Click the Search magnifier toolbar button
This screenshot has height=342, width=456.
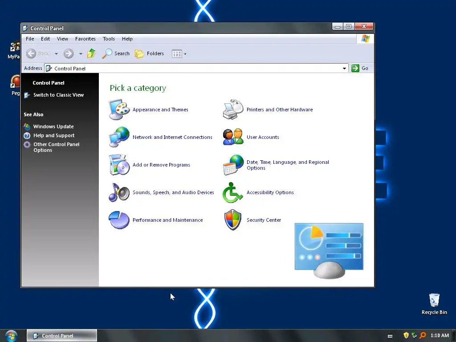pos(116,53)
